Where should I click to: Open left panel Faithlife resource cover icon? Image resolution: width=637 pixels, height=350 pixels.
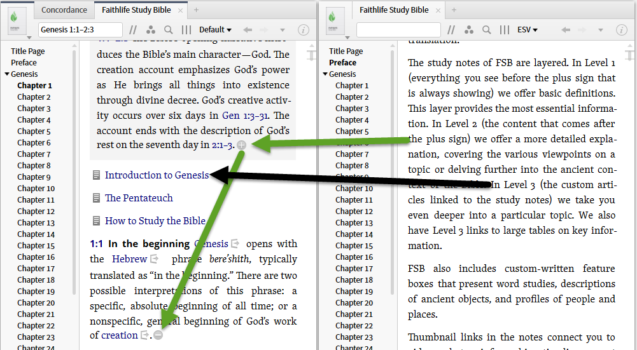(17, 22)
